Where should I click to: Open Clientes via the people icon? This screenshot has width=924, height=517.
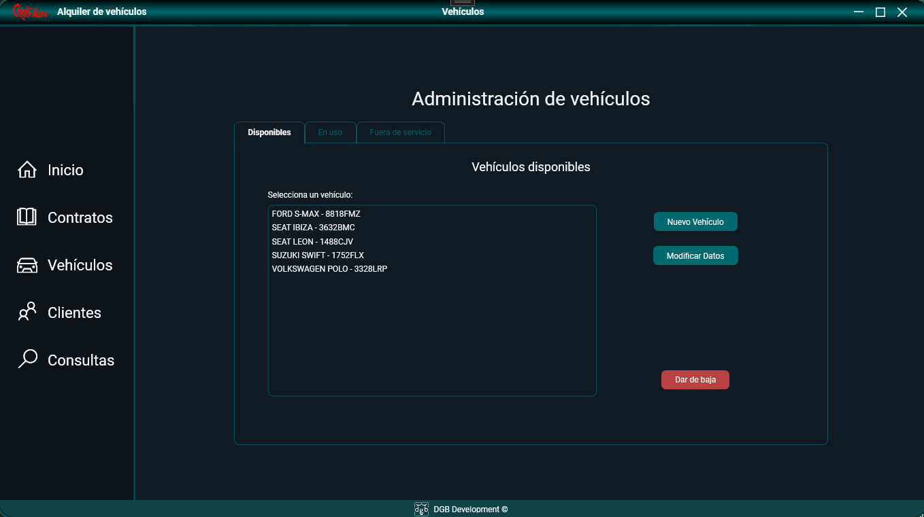pyautogui.click(x=26, y=312)
